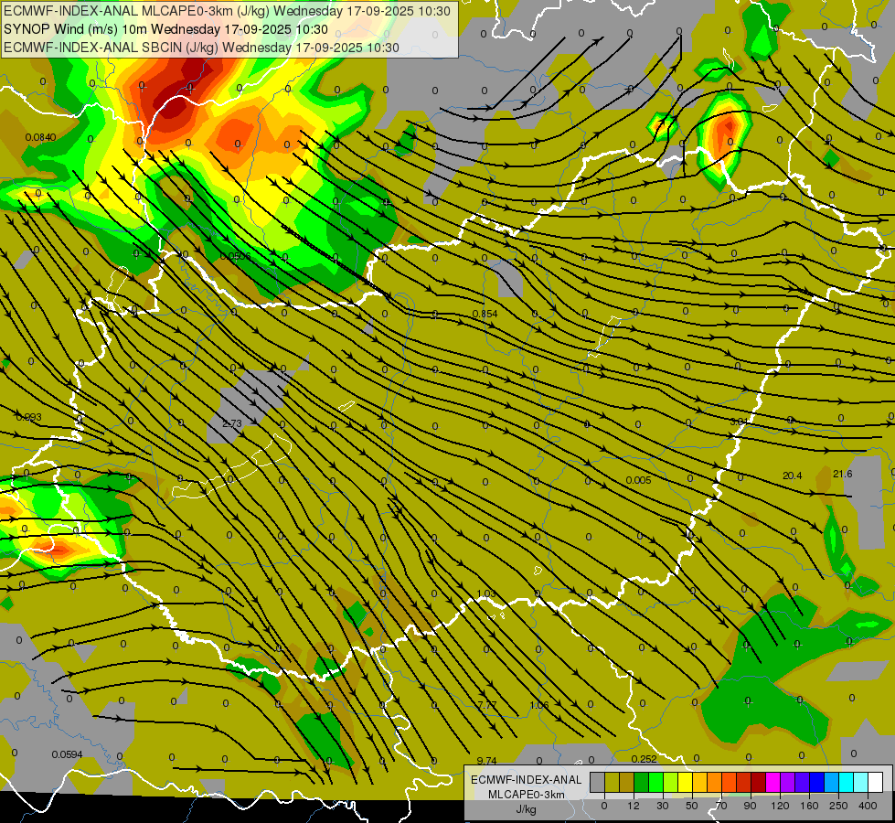This screenshot has width=895, height=823.
Task: Select the white swatch at the legend's end
Action: [876, 782]
